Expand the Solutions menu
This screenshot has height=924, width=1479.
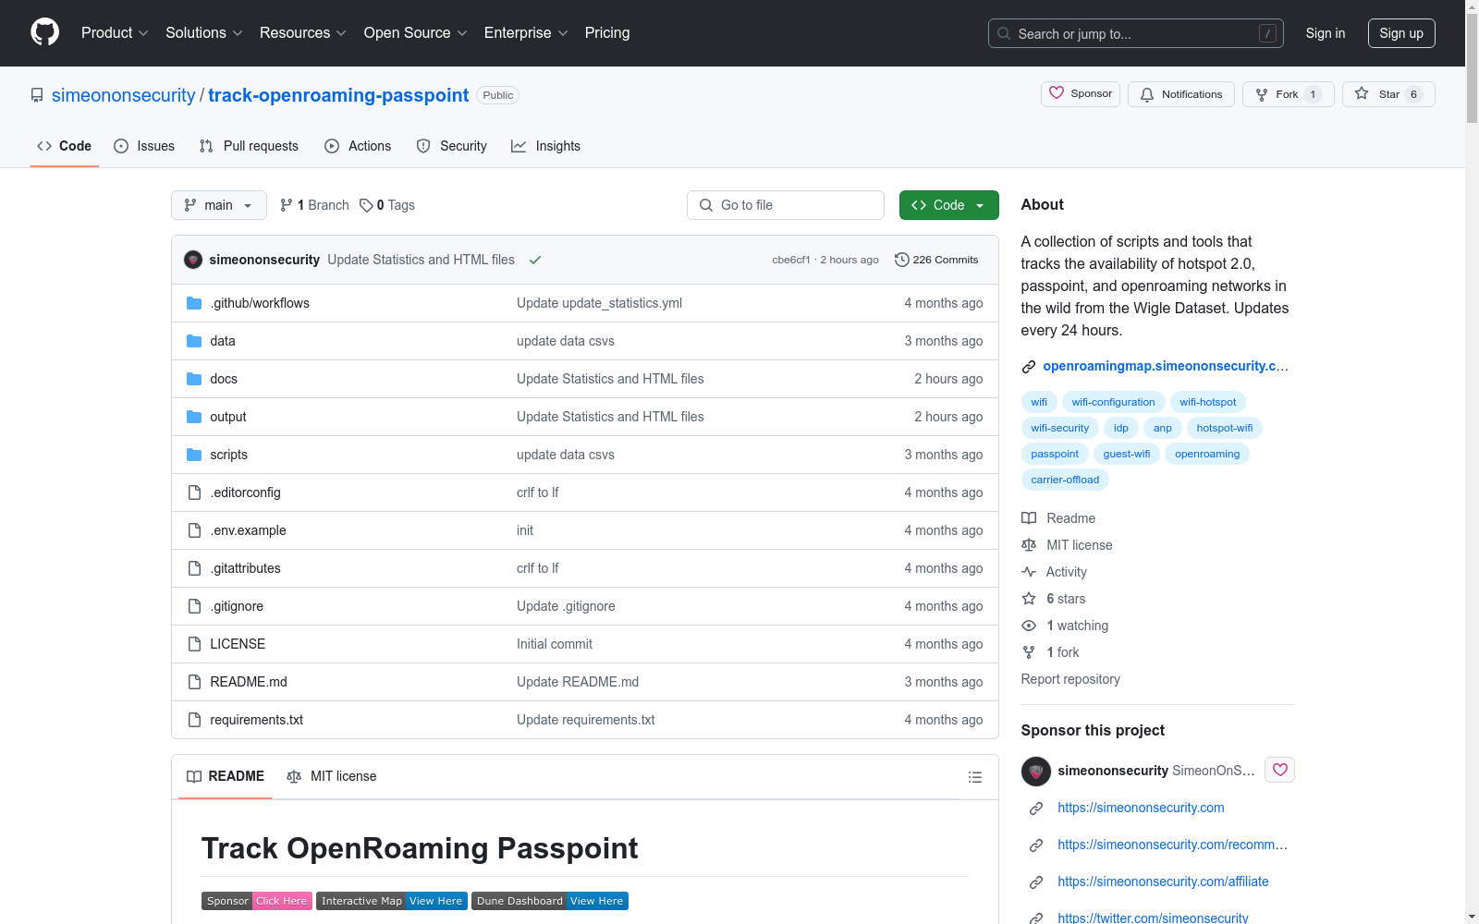203,33
